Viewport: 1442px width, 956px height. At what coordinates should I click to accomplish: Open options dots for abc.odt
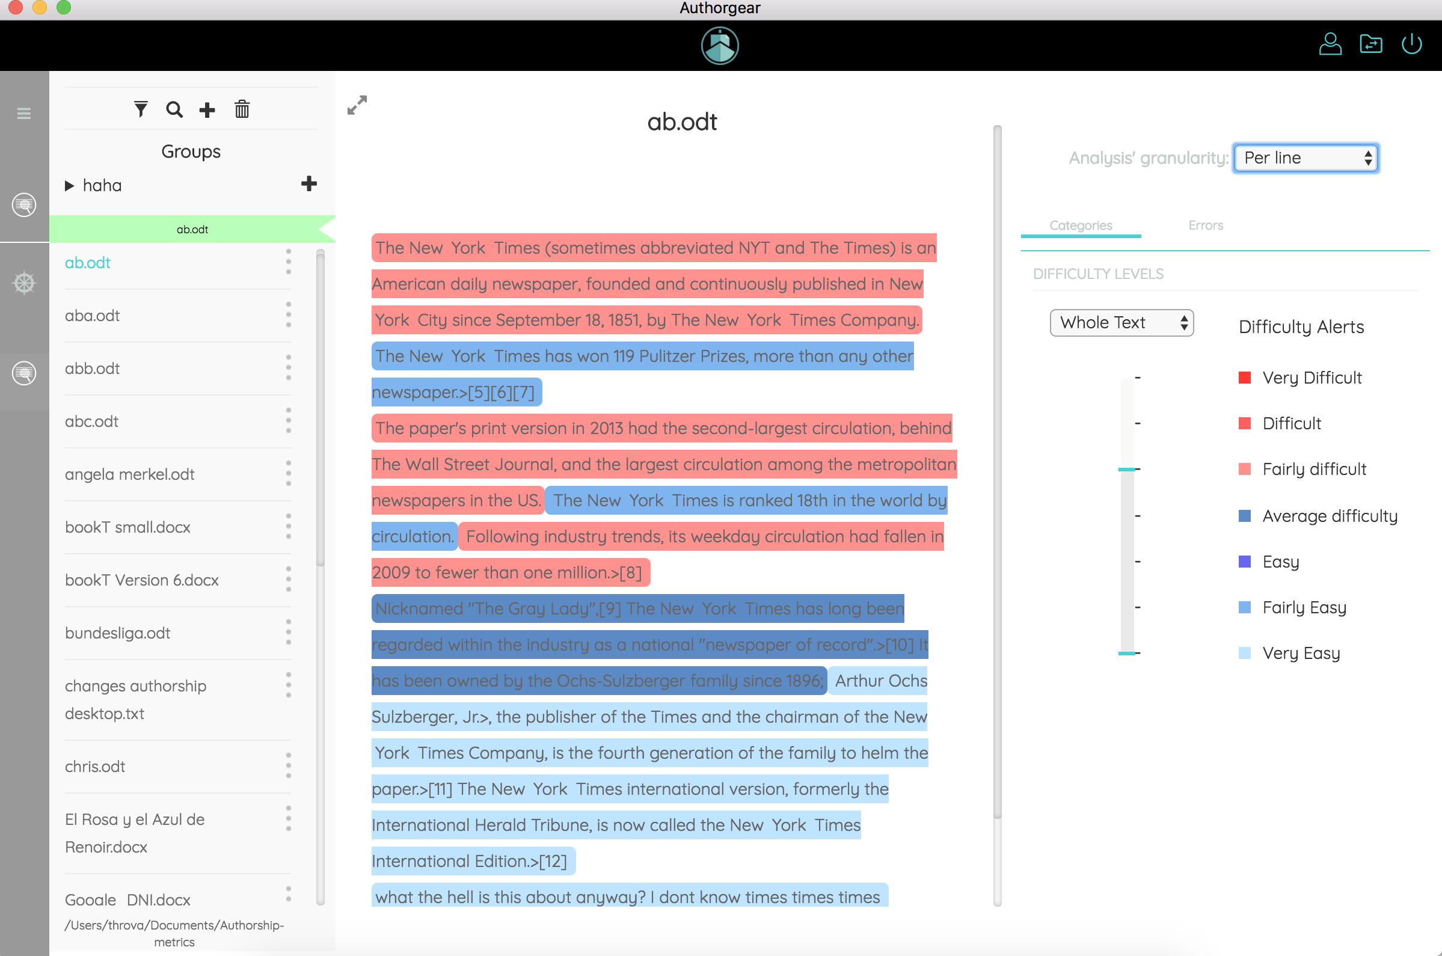coord(289,421)
